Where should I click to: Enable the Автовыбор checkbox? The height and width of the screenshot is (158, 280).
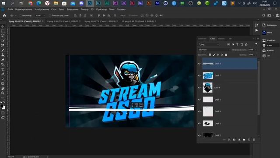[20, 16]
